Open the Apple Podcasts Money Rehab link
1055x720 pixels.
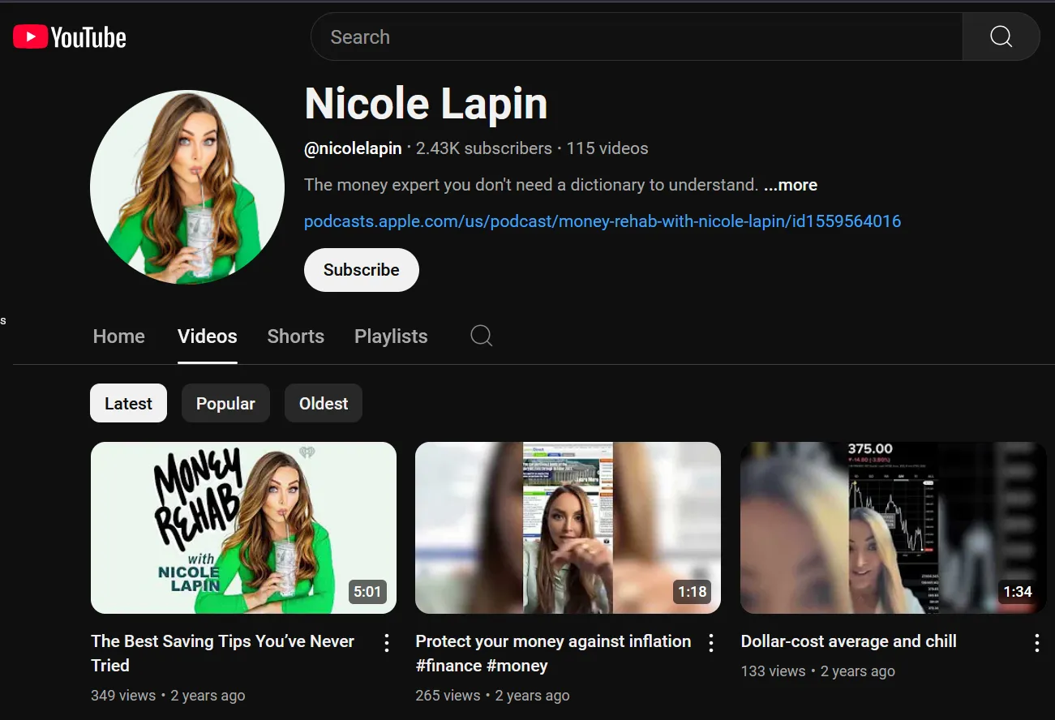602,221
